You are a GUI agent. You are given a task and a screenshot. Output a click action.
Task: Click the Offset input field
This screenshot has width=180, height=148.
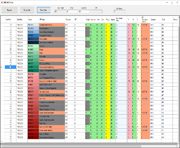tap(72, 11)
